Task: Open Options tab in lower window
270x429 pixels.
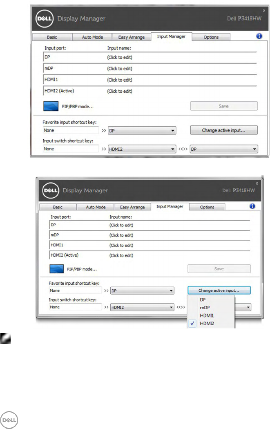Action: 207,207
